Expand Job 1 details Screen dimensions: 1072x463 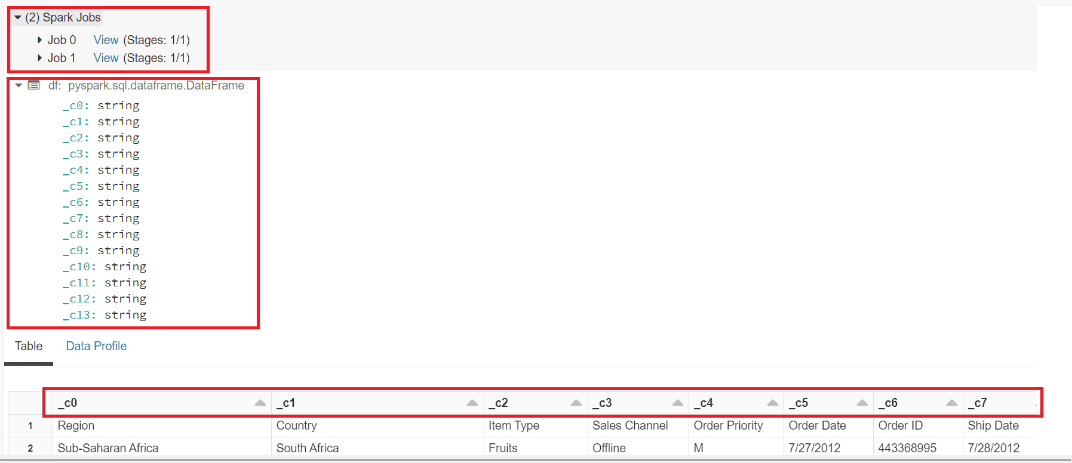click(x=39, y=58)
